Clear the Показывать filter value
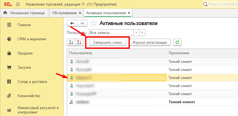Screen dimensions: 238x116 [142, 33]
